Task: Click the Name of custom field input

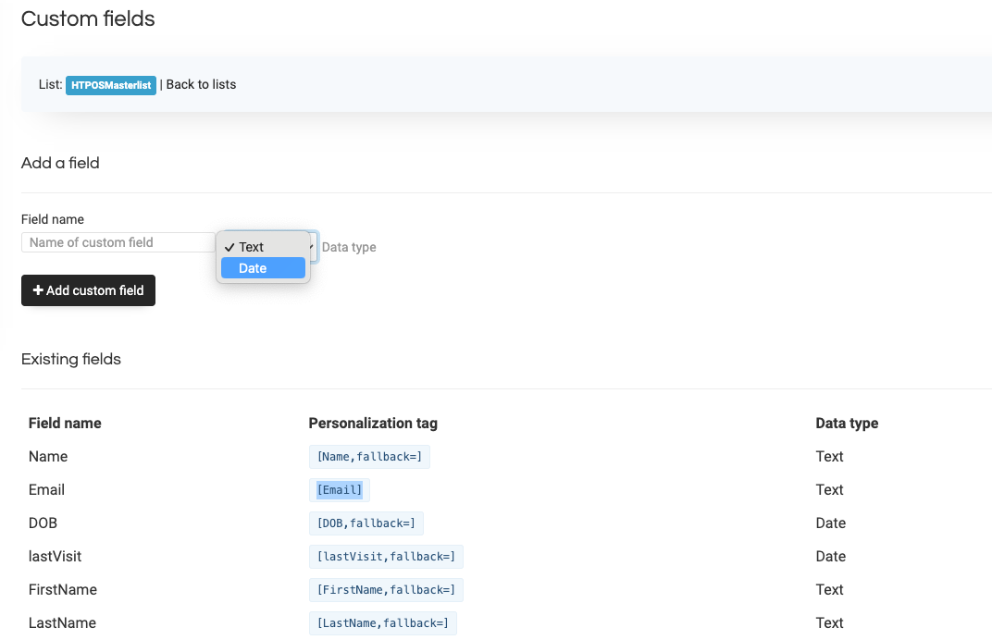Action: pyautogui.click(x=118, y=242)
